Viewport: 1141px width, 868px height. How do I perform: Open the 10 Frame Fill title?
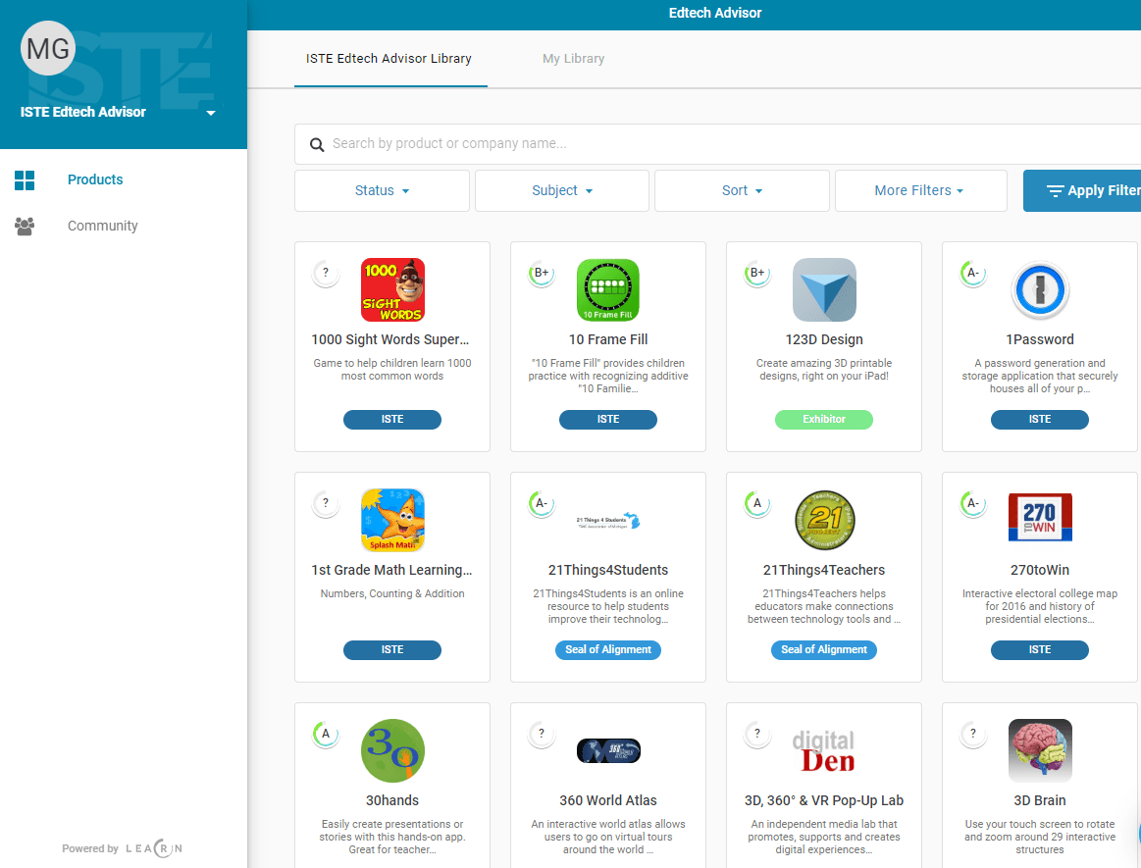point(608,339)
